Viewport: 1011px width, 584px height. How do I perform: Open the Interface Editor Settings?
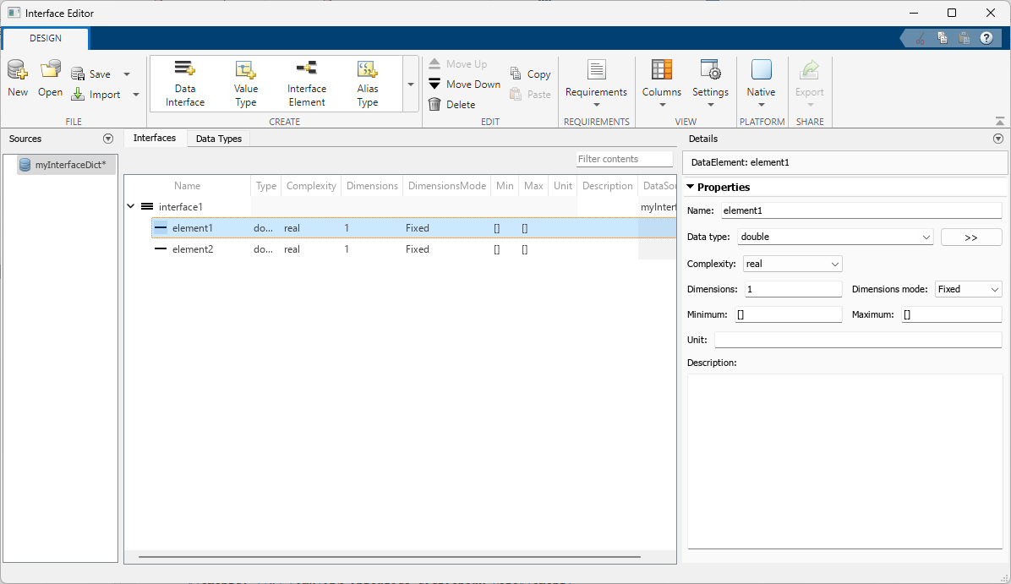tap(710, 82)
